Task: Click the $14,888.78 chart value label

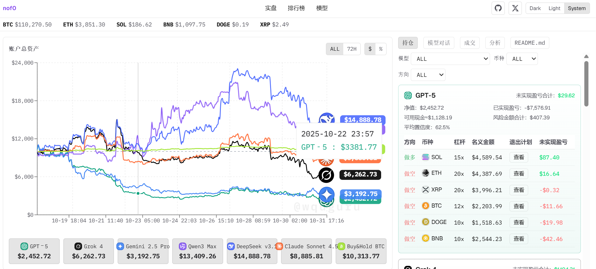Action: tap(363, 119)
